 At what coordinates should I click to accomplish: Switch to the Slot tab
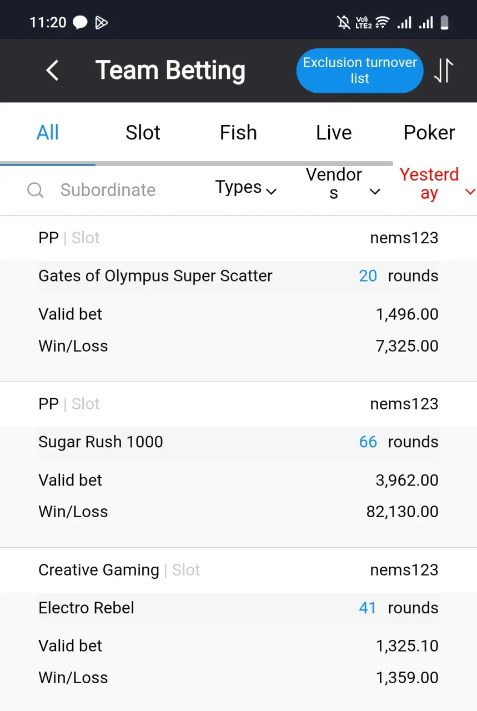click(143, 133)
